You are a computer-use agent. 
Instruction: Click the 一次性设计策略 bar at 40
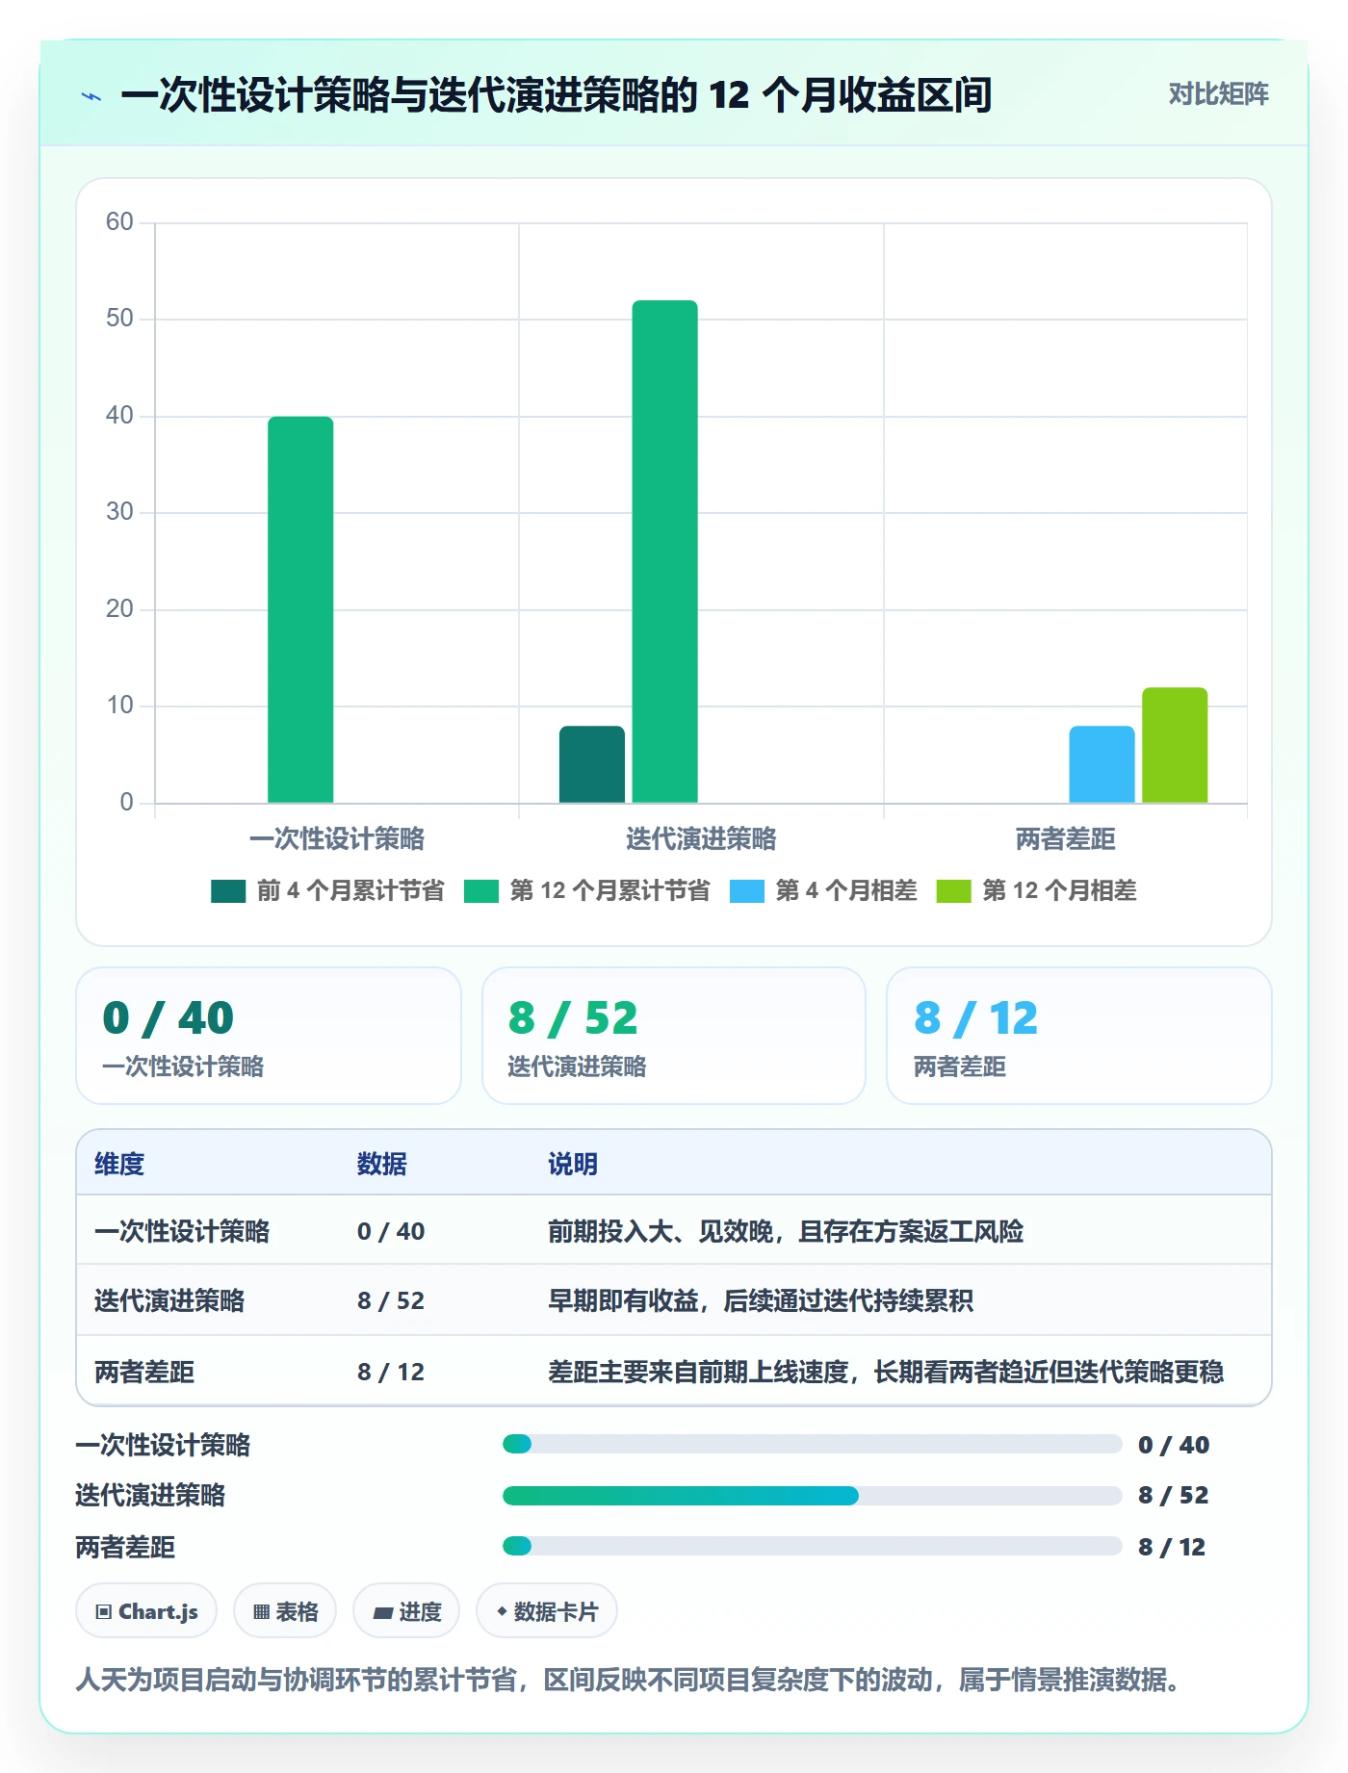coord(300,609)
